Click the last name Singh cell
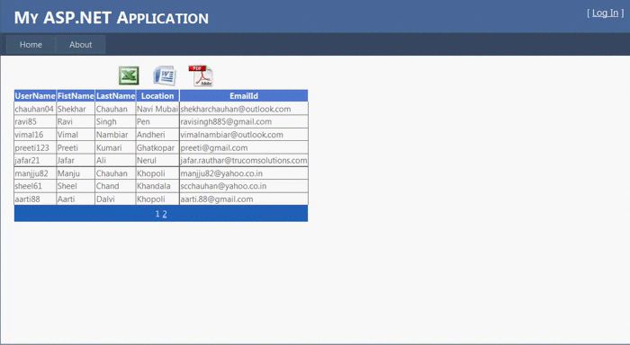The height and width of the screenshot is (345, 630). [x=115, y=121]
